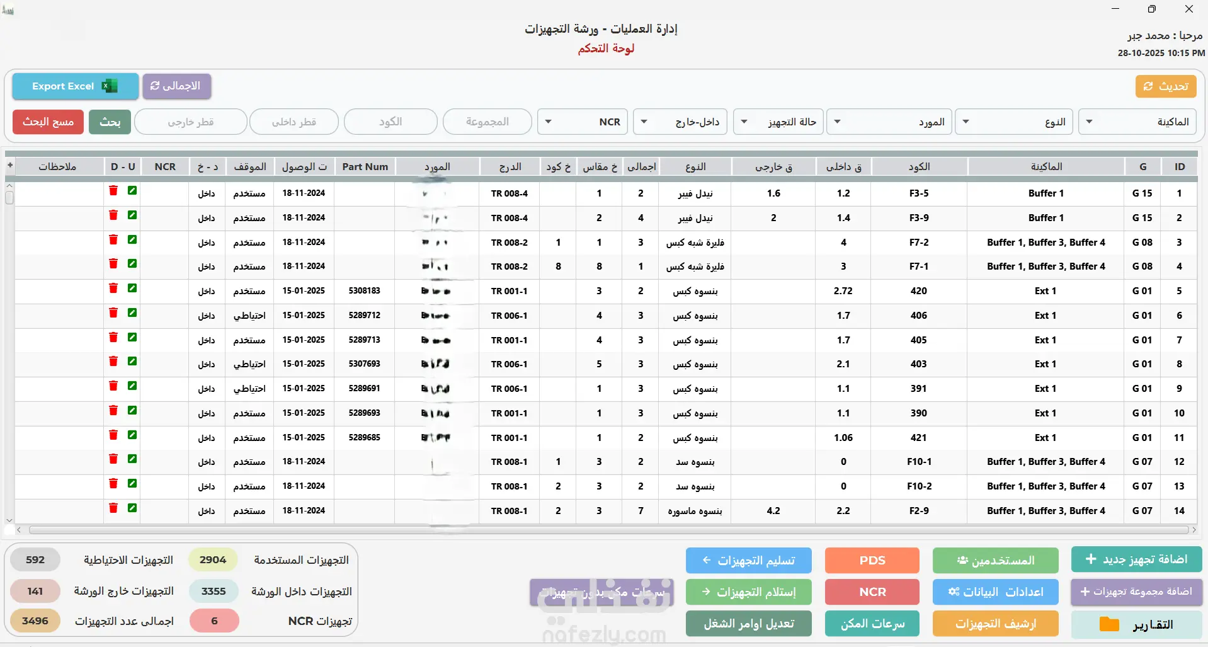The image size is (1208, 647).
Task: Click the green edit icon in row 12
Action: [132, 459]
